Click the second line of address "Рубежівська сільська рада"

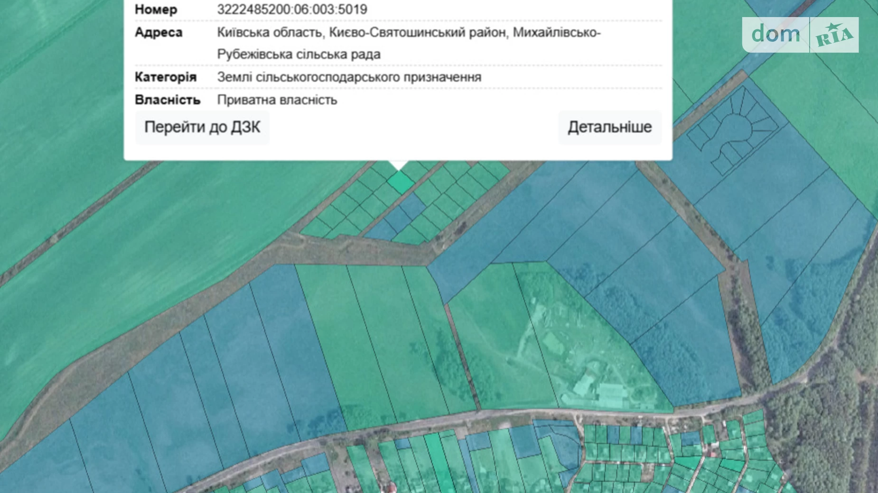tap(299, 55)
